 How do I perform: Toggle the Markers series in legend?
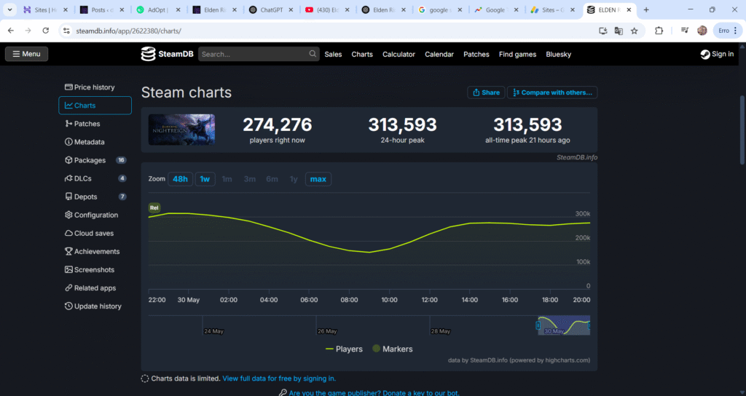click(393, 349)
